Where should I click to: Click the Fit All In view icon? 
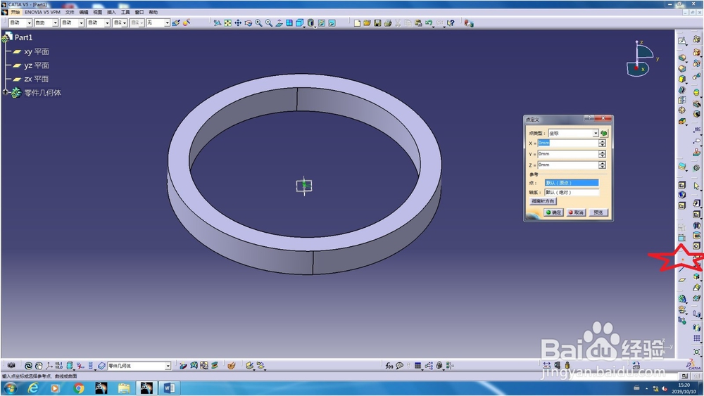point(227,23)
